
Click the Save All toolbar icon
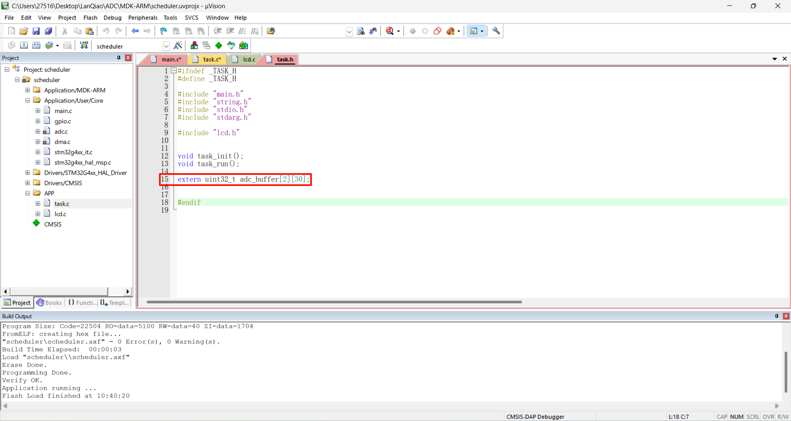(49, 31)
